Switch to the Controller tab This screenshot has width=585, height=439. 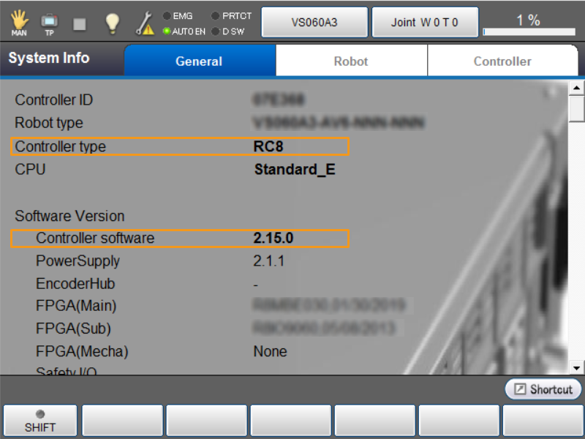pos(502,61)
